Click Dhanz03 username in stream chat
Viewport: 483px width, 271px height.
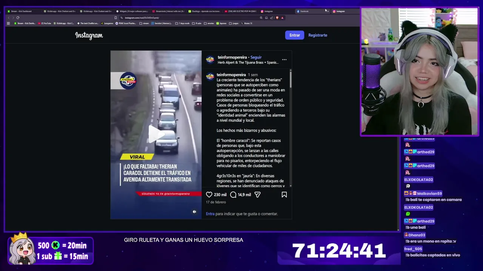pos(417,235)
